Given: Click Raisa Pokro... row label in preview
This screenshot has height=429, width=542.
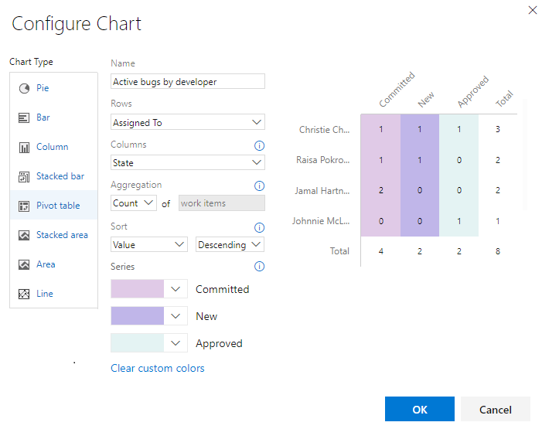Looking at the screenshot, I should [x=323, y=160].
